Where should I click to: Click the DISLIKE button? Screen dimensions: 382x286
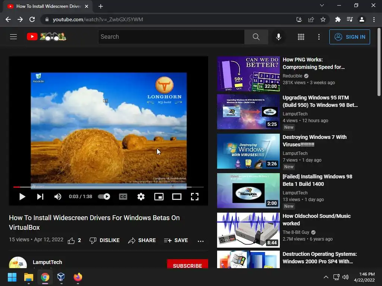click(x=104, y=240)
